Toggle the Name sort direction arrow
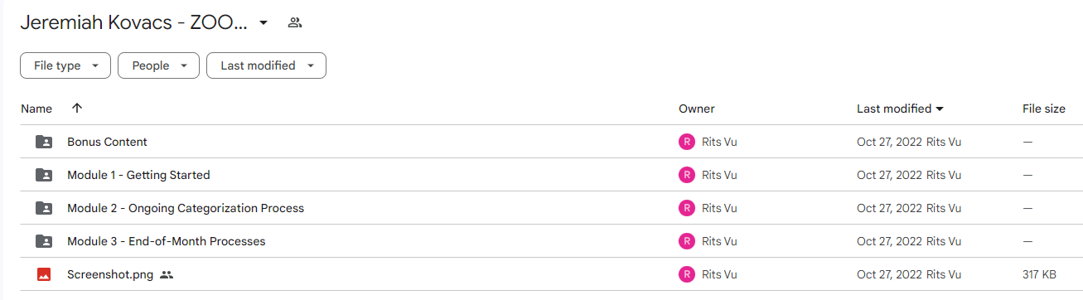The height and width of the screenshot is (300, 1083). pos(77,109)
